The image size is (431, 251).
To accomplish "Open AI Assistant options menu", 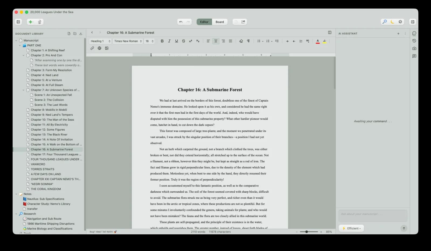I will [x=405, y=34].
